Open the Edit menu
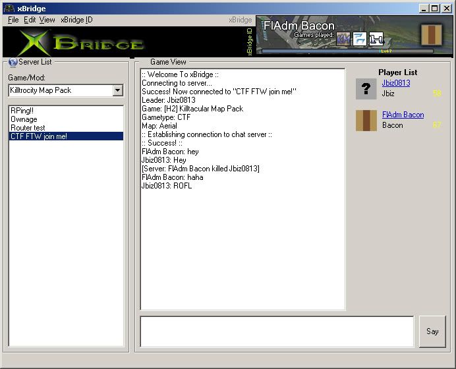 click(x=30, y=20)
